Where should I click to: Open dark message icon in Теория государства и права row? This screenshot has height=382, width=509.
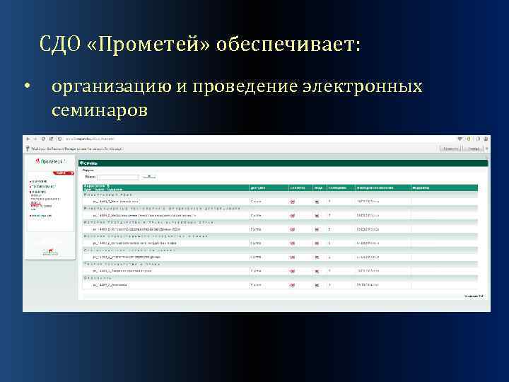point(317,271)
